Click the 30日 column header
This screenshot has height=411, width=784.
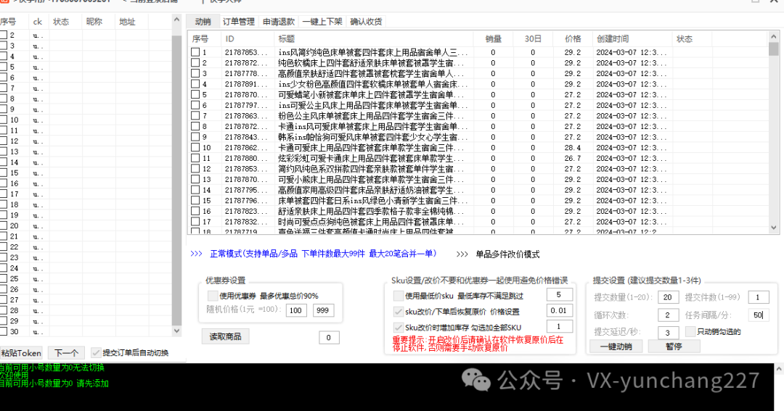533,38
